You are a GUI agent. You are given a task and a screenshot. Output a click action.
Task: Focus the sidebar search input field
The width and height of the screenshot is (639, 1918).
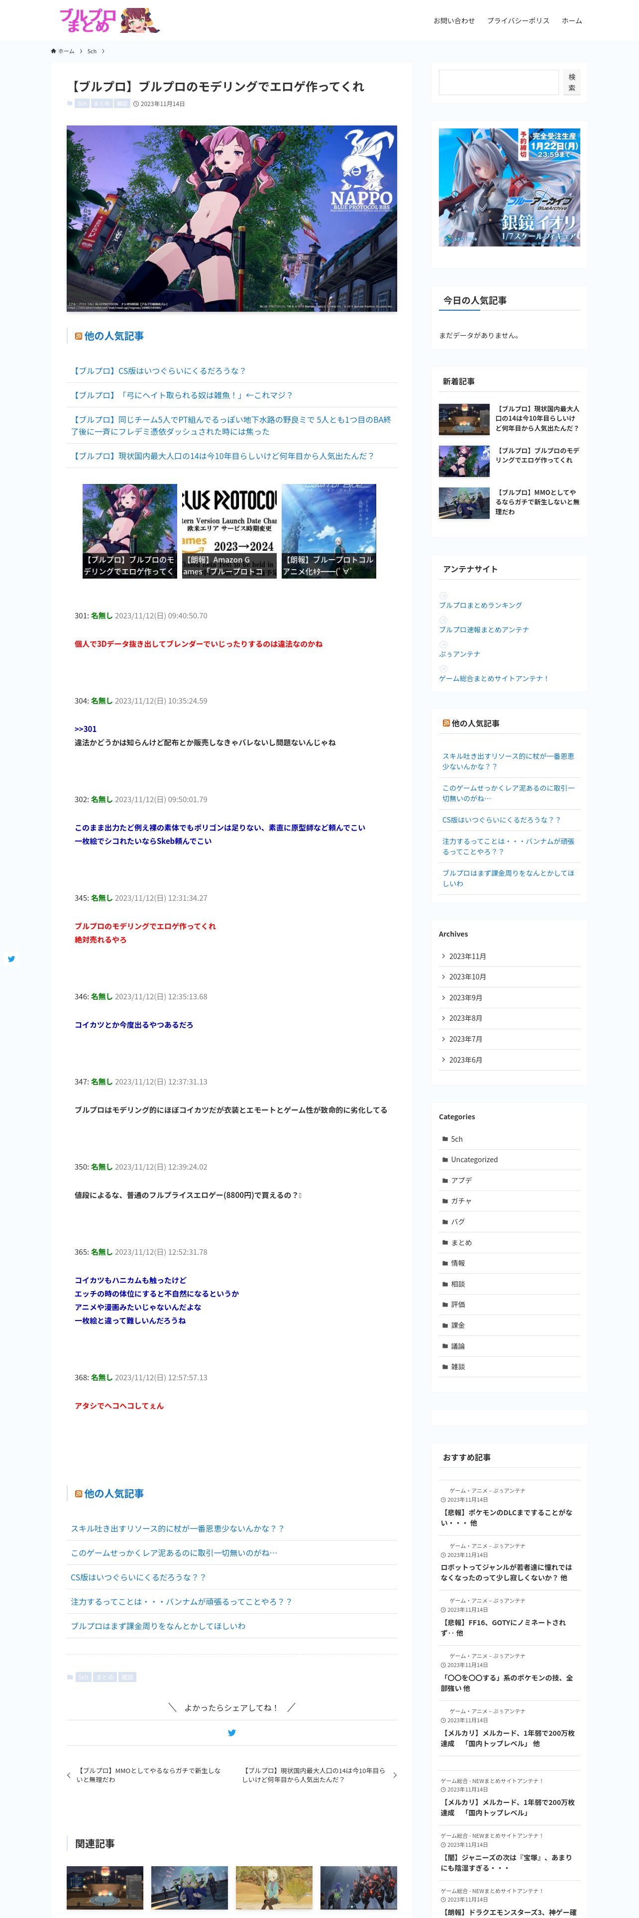pos(498,83)
